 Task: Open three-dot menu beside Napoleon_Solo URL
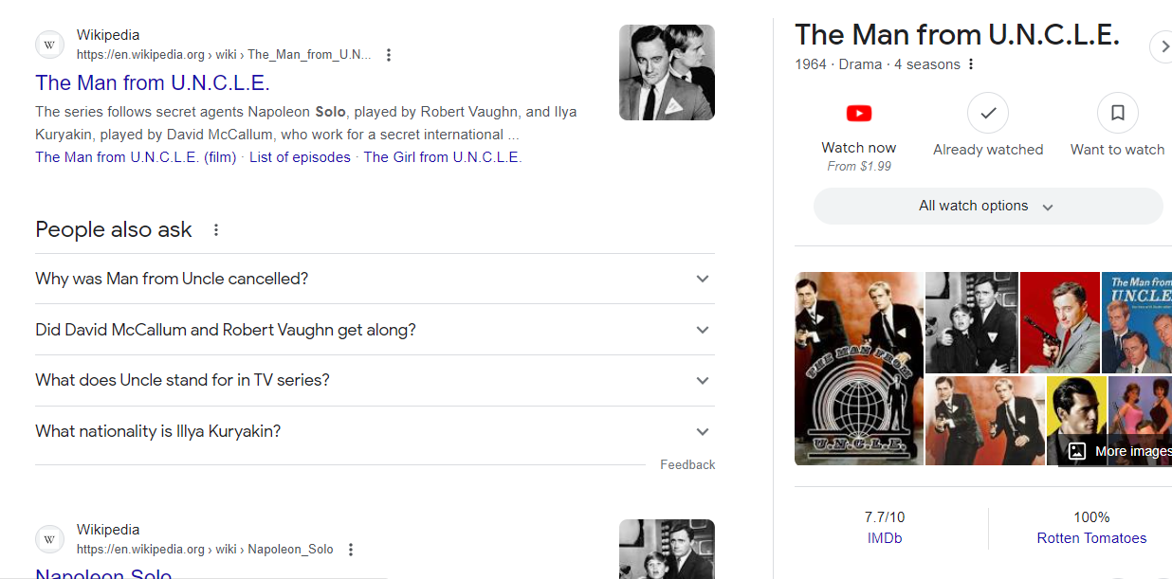[x=351, y=550]
